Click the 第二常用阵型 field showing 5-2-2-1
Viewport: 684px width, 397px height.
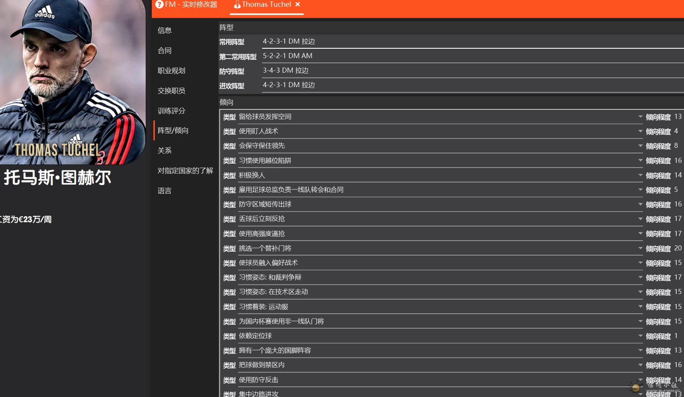(x=470, y=56)
